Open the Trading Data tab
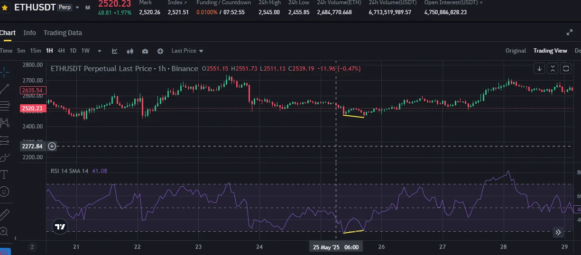Image resolution: width=581 pixels, height=255 pixels. (63, 33)
